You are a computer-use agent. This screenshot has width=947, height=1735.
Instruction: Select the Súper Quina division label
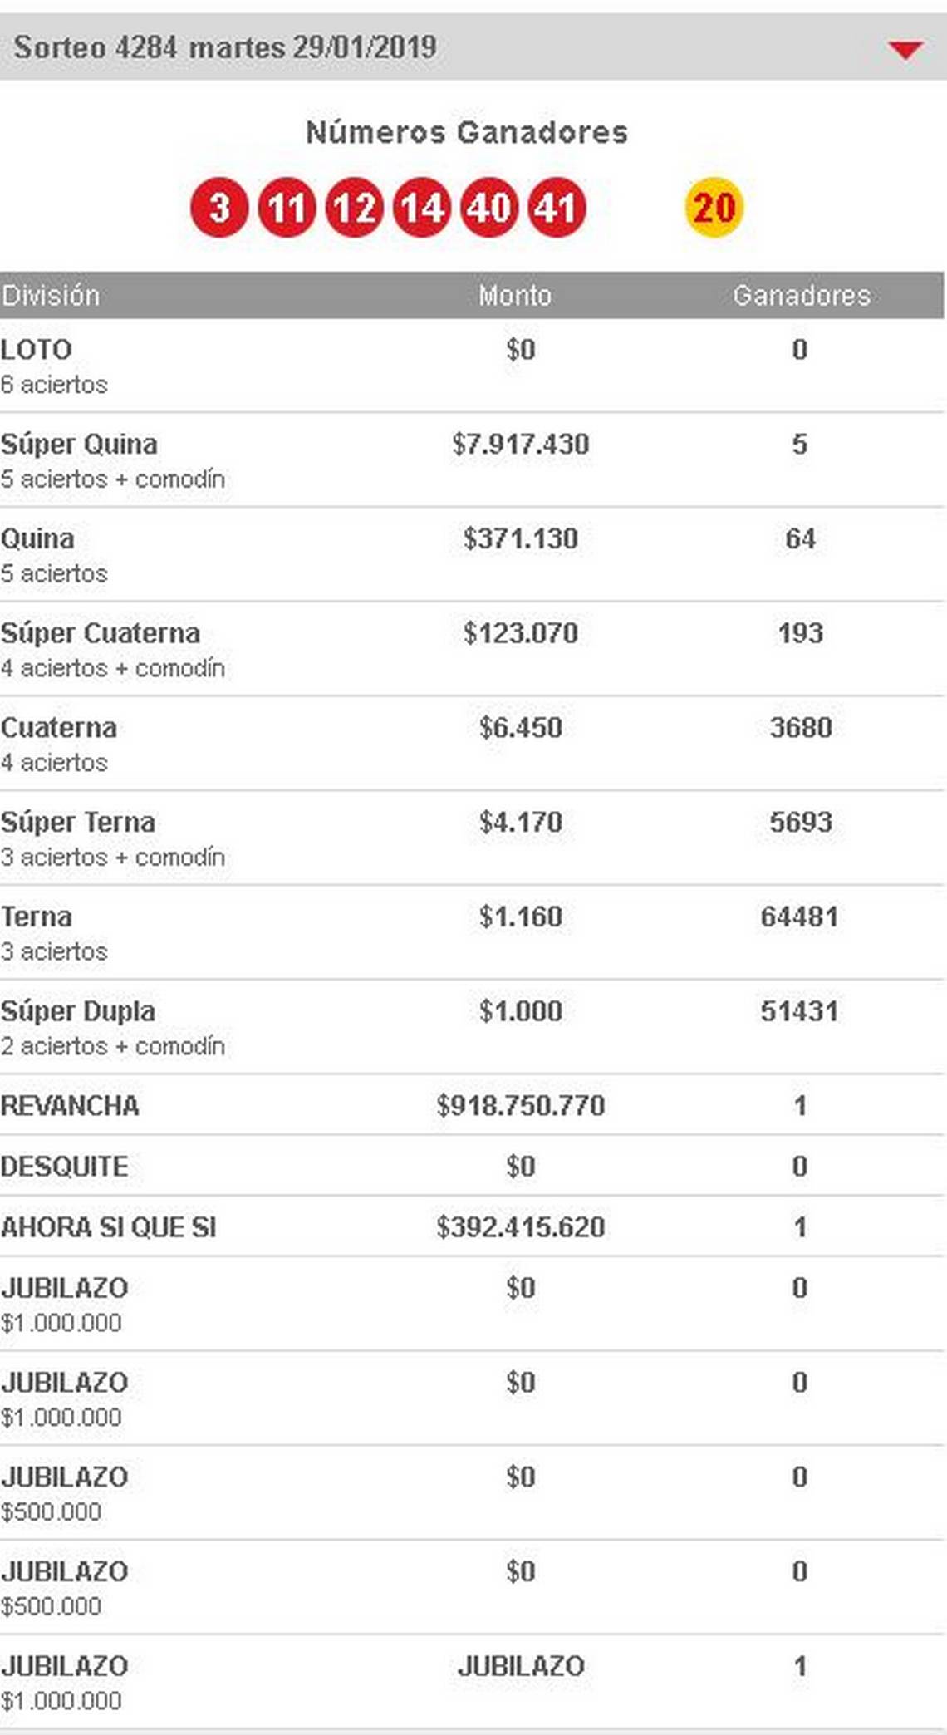pos(79,444)
